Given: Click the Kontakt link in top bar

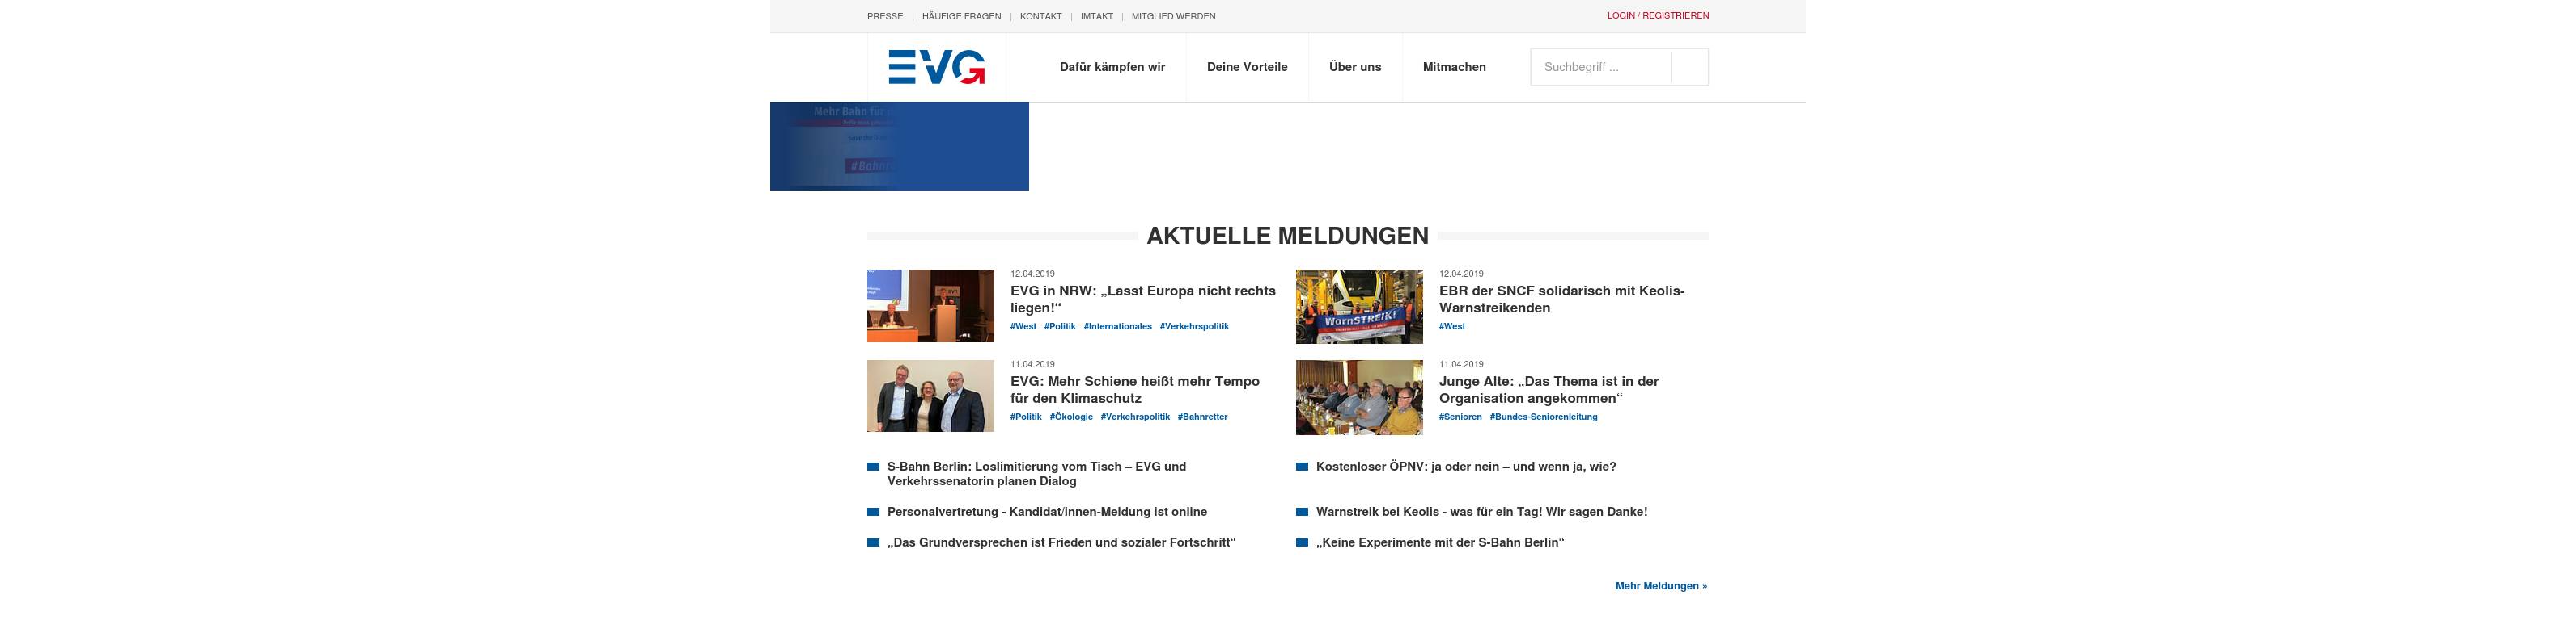Looking at the screenshot, I should [1040, 16].
